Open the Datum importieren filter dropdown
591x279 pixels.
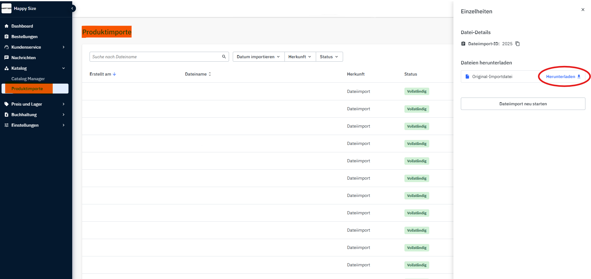258,57
